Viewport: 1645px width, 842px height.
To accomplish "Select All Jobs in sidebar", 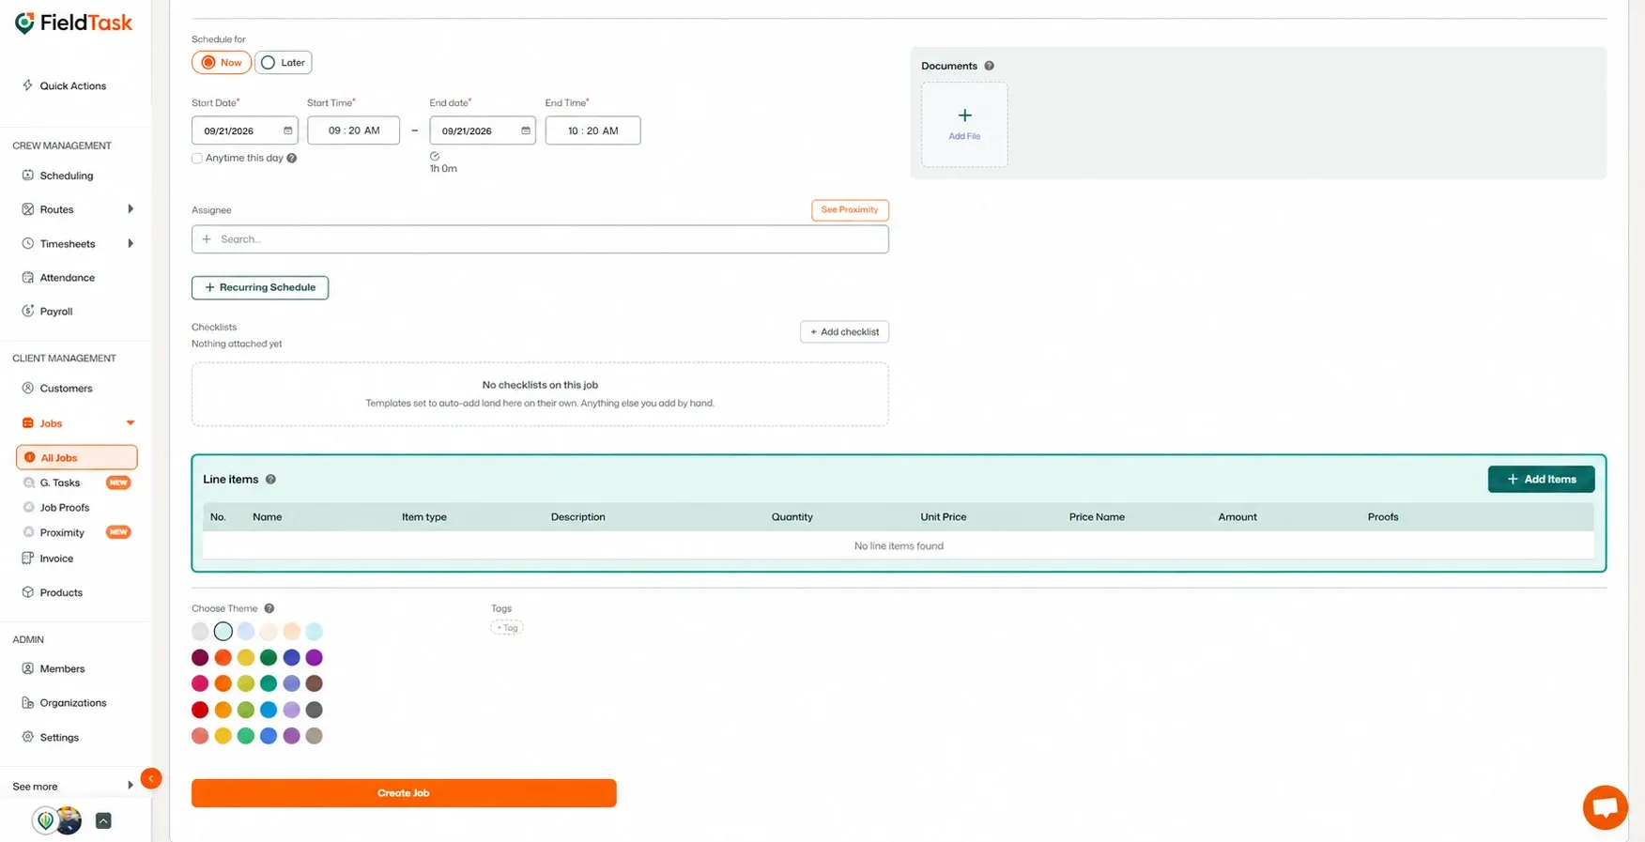I will pos(77,457).
